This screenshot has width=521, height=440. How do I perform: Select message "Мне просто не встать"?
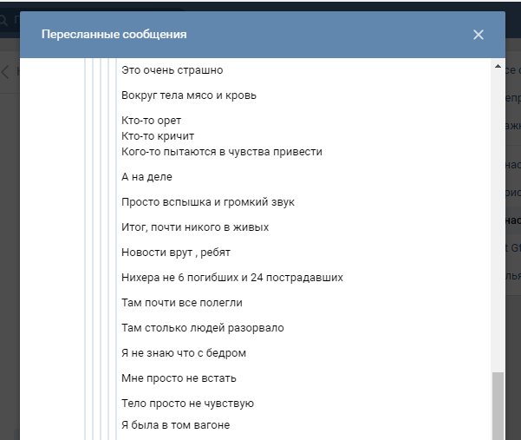179,378
